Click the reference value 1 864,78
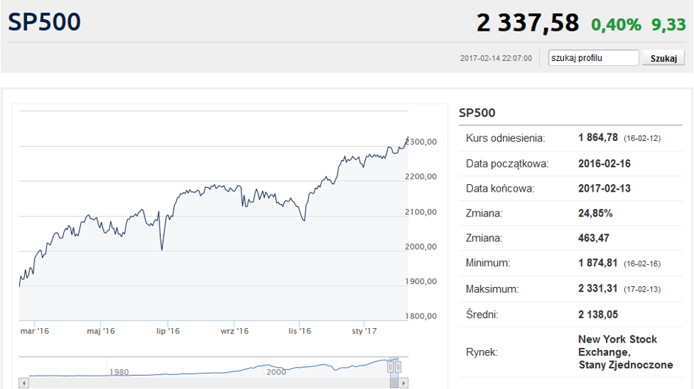The height and width of the screenshot is (389, 694). pyautogui.click(x=598, y=138)
